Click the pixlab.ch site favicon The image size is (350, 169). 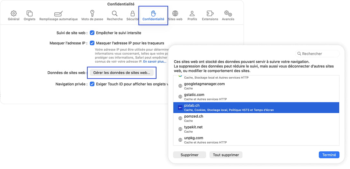pyautogui.click(x=180, y=108)
